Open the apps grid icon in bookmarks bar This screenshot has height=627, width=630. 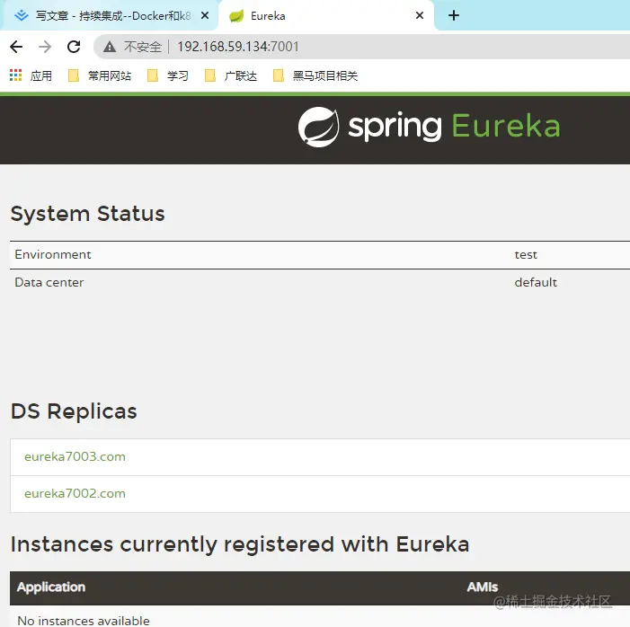15,75
